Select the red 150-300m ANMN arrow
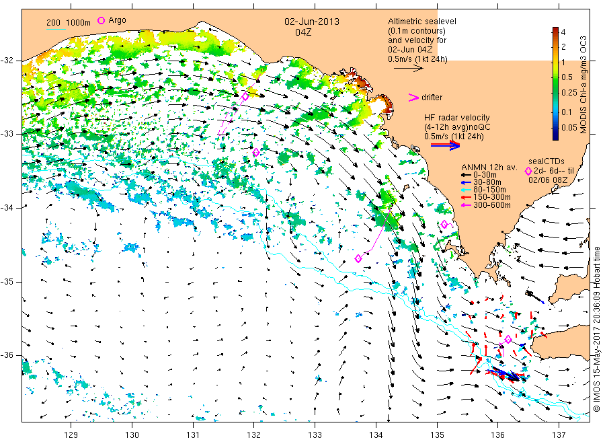The width and height of the screenshot is (605, 444). pos(466,198)
